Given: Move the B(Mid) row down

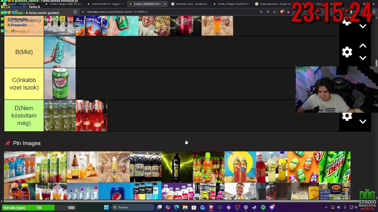Looking at the screenshot, I should point(363,58).
